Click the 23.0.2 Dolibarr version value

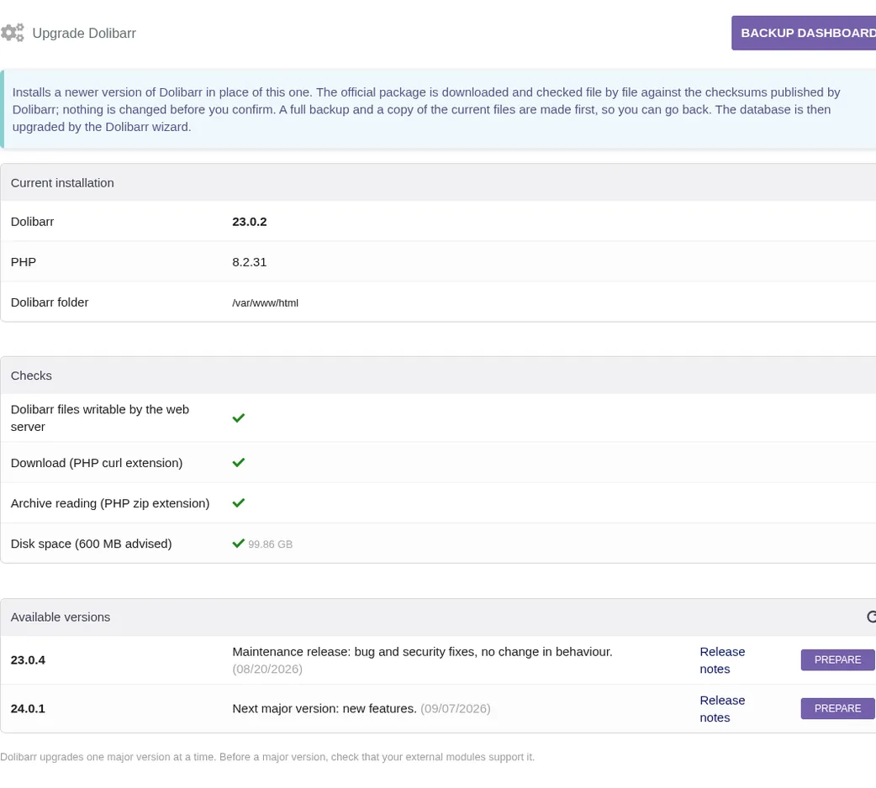(250, 222)
